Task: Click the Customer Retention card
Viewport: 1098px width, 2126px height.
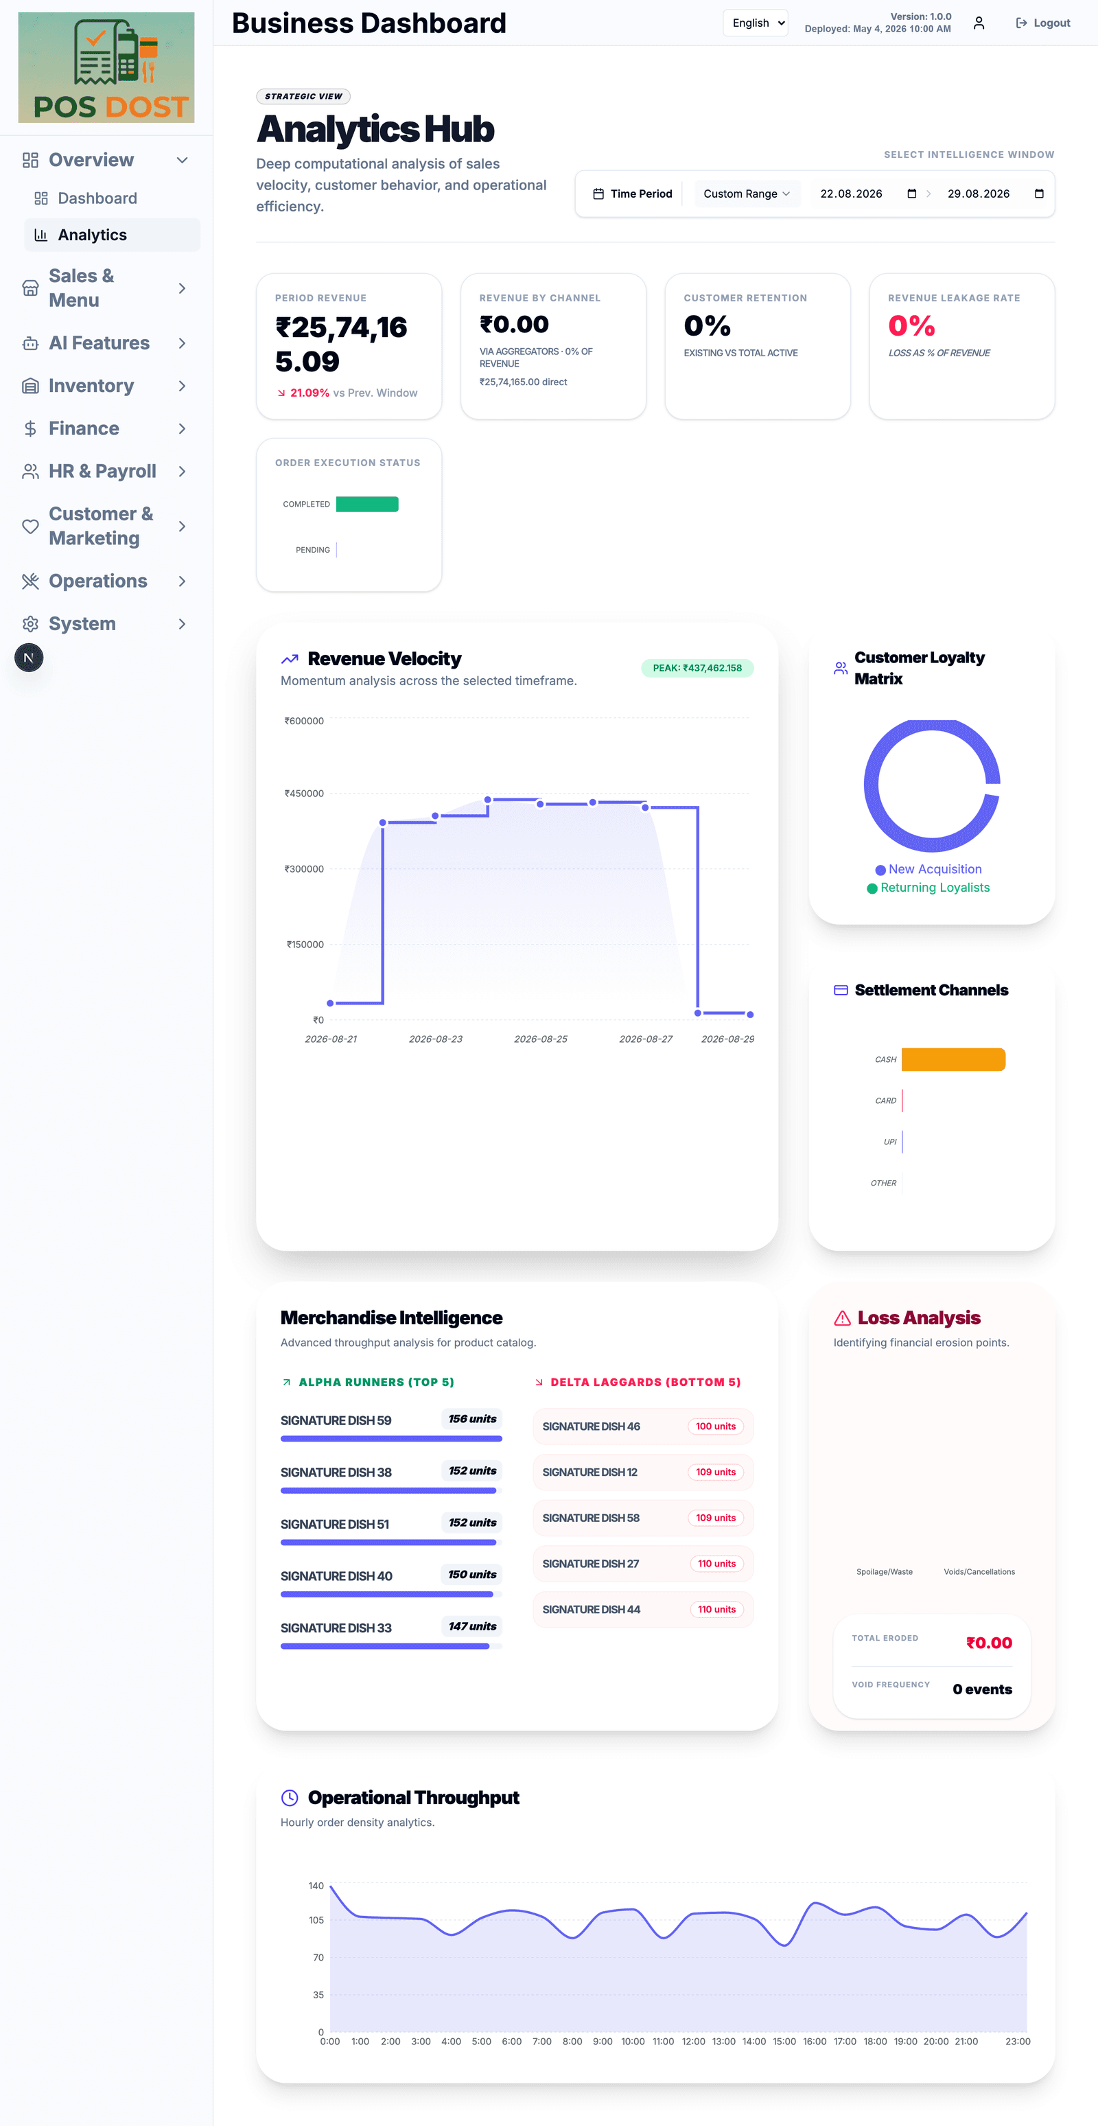Action: click(758, 347)
